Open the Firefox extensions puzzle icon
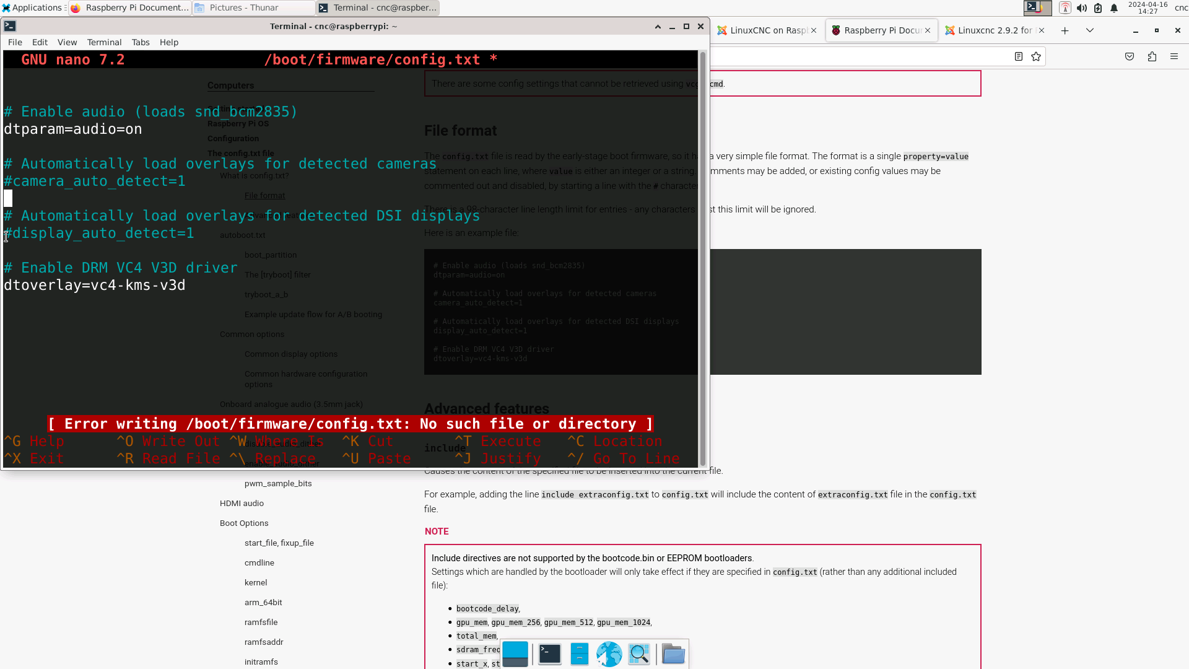This screenshot has width=1189, height=669. (1152, 56)
